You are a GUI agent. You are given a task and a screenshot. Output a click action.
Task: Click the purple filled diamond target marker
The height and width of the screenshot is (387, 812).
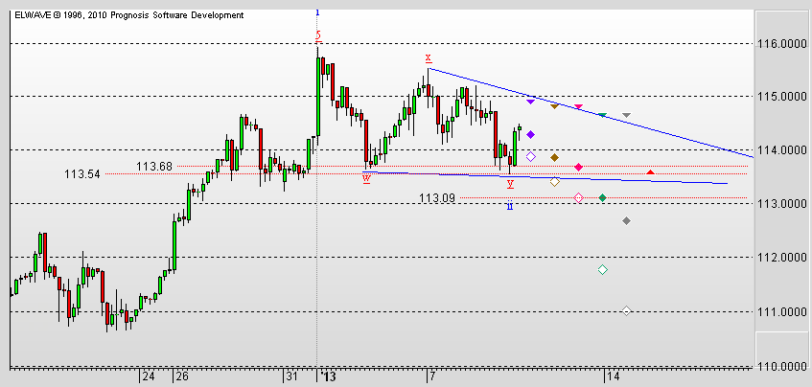click(x=531, y=135)
